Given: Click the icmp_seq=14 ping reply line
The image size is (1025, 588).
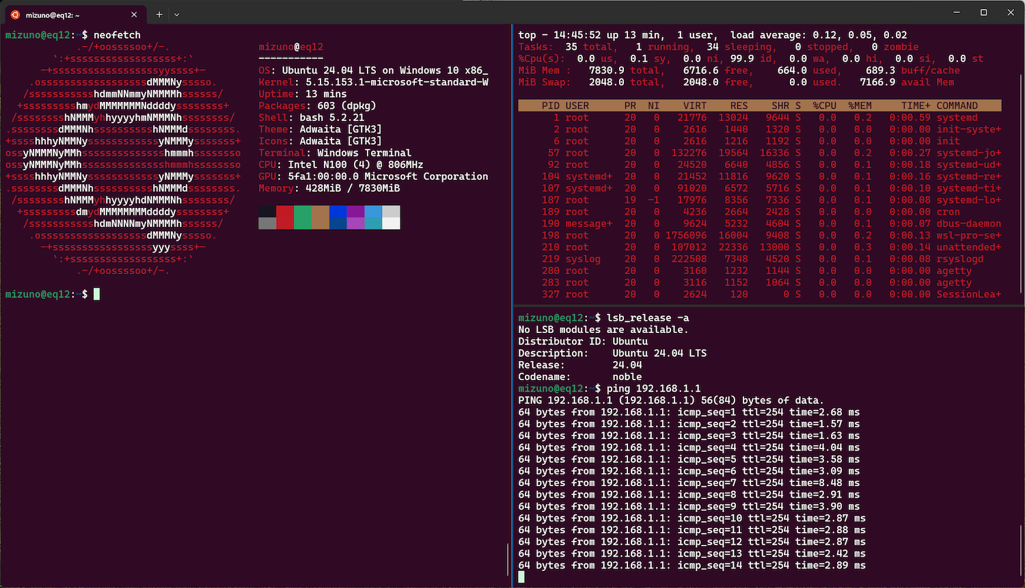Looking at the screenshot, I should tap(692, 565).
